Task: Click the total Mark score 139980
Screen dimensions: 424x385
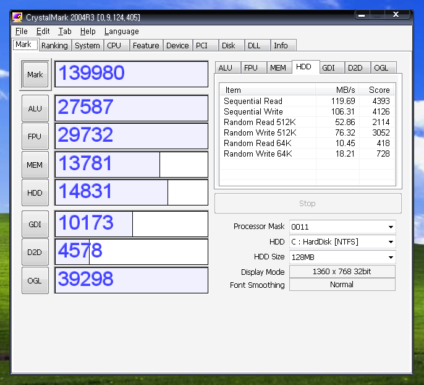Action: pos(132,74)
